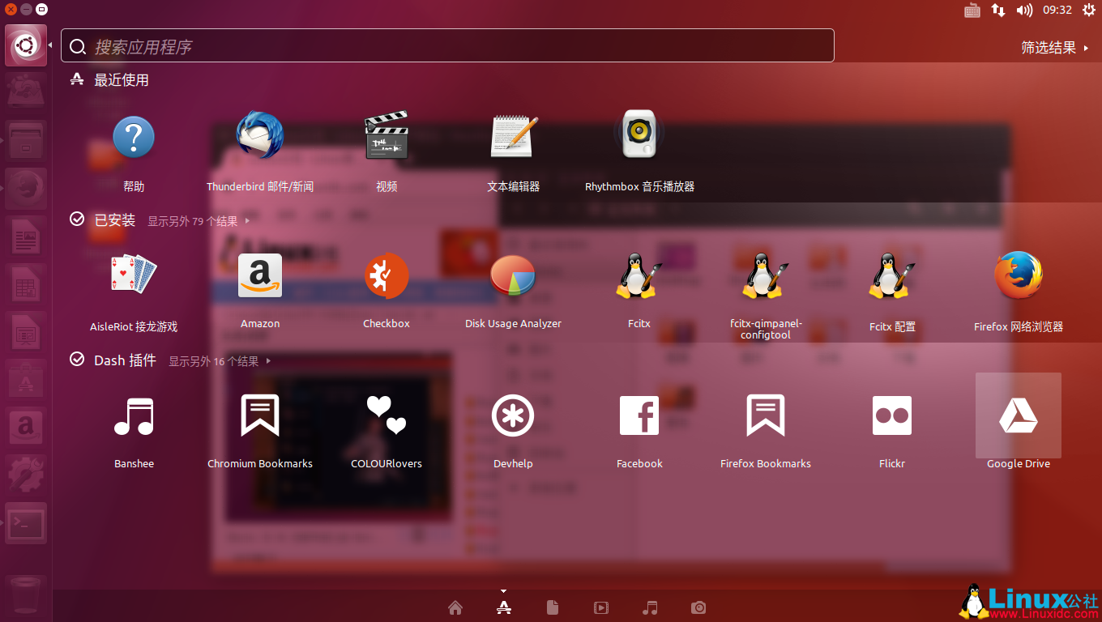Screen dimensions: 1102x622
Task: Click the 搜索应用程序 search field
Action: pos(446,45)
